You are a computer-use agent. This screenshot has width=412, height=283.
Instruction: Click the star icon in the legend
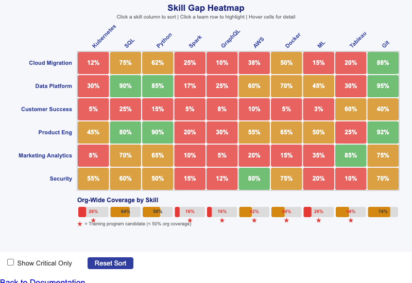80,224
